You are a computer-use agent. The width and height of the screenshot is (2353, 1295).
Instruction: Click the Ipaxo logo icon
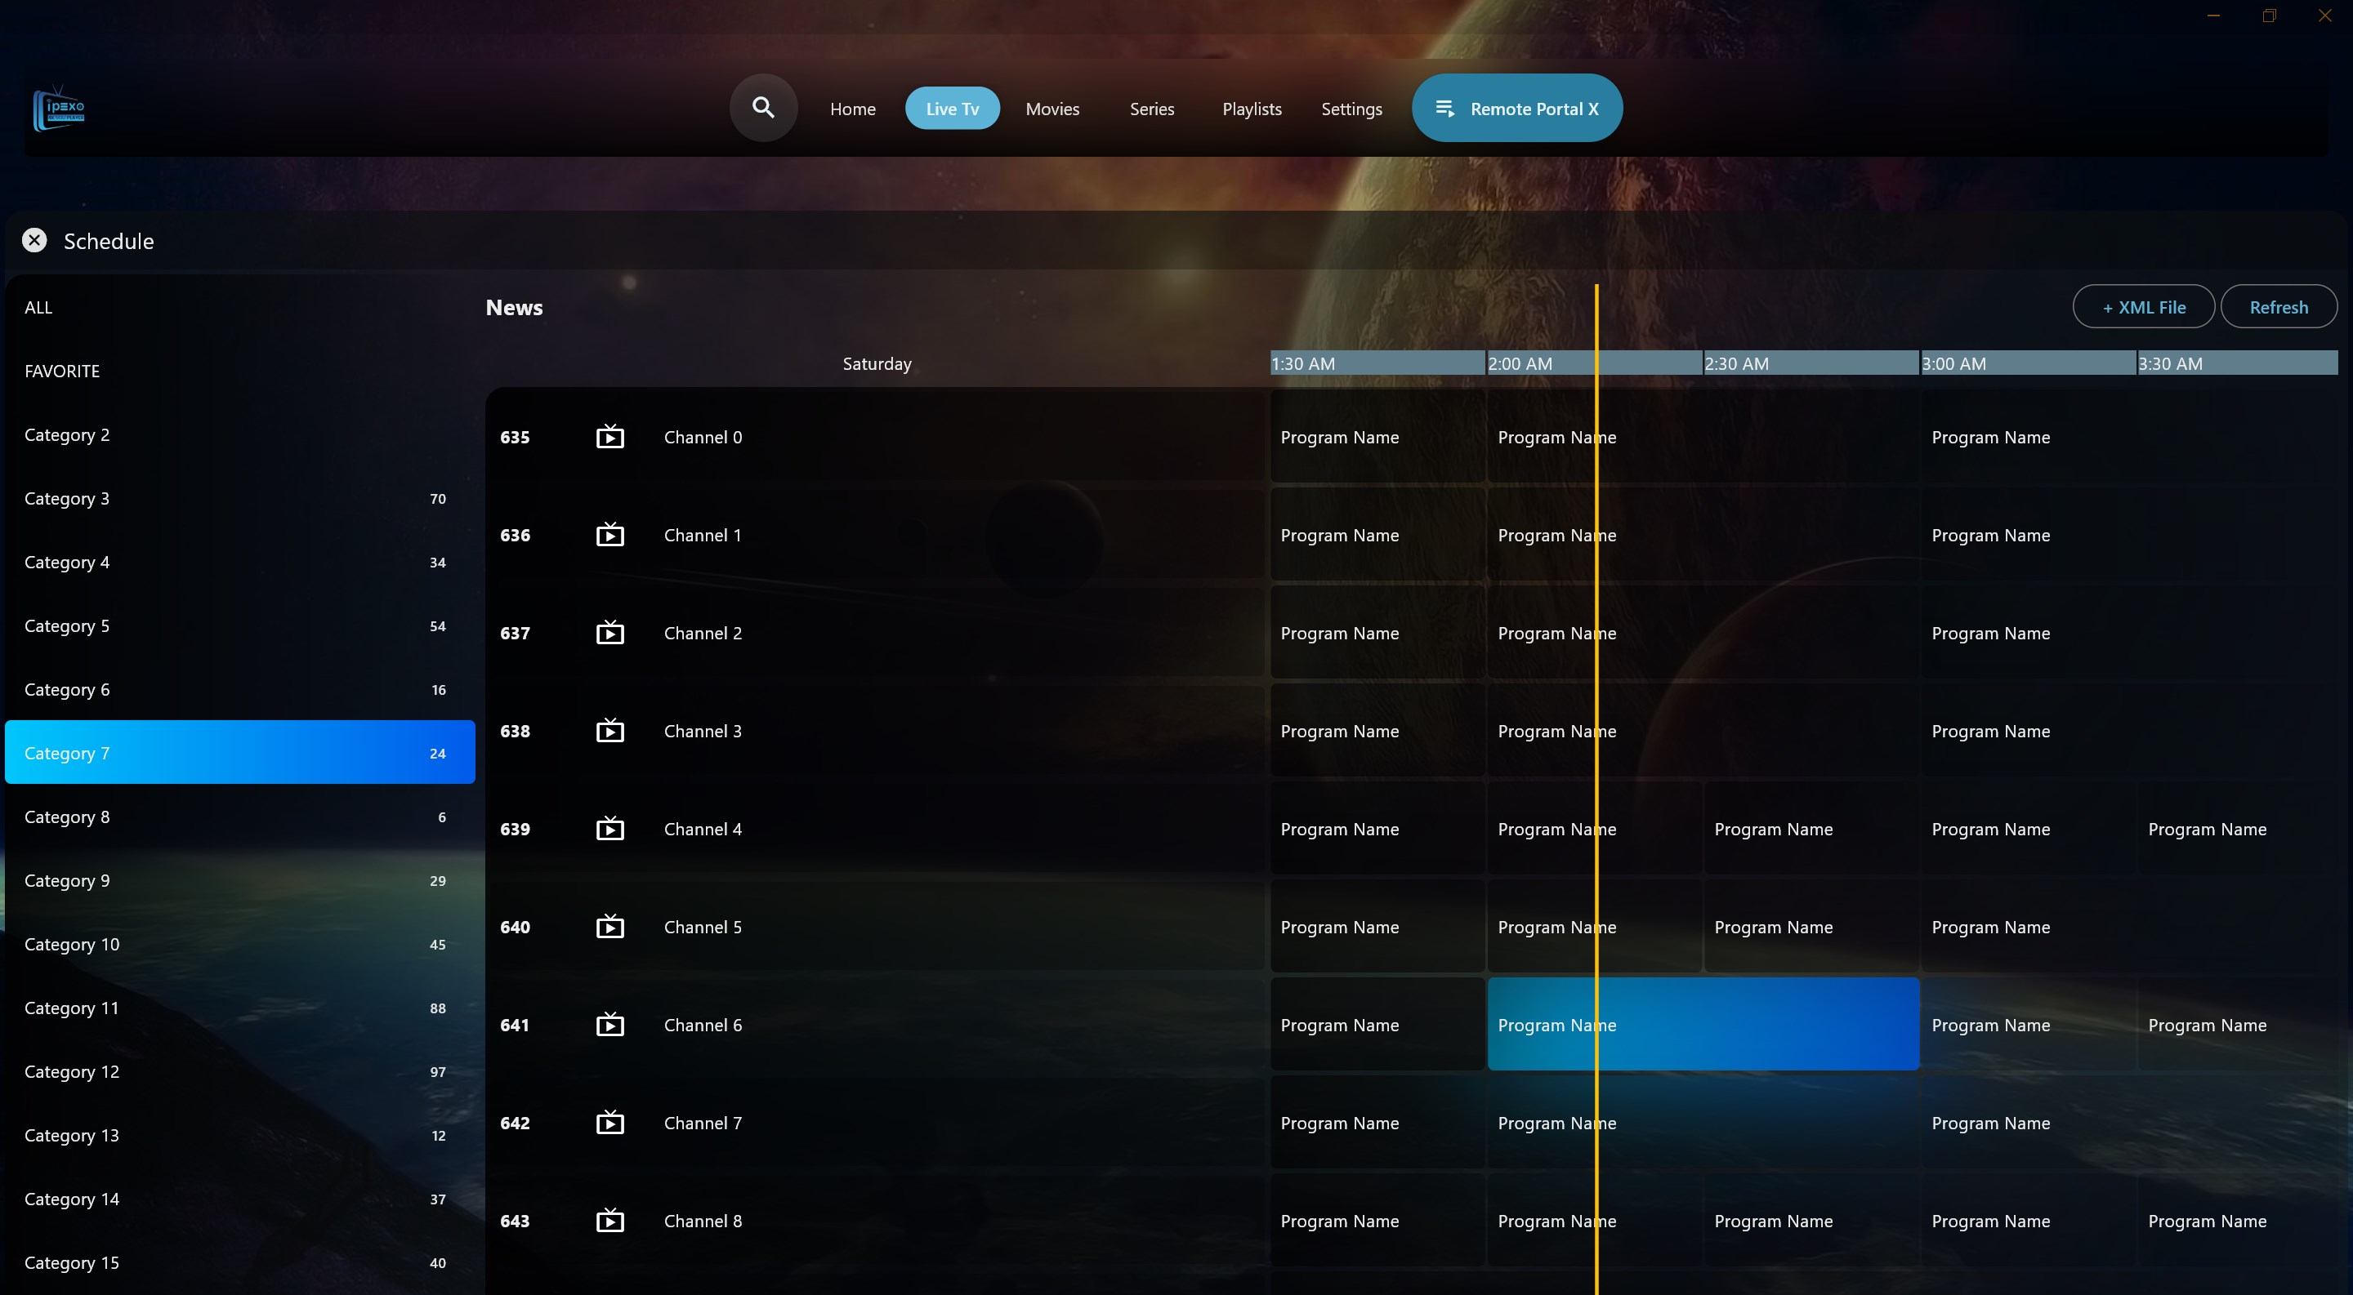tap(57, 107)
